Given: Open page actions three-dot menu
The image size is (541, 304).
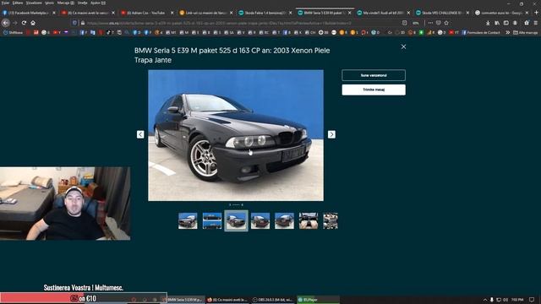Looking at the screenshot, I should [x=430, y=23].
